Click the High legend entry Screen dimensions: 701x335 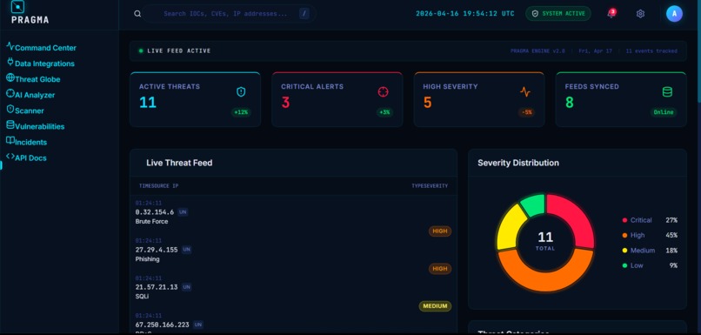[650, 235]
